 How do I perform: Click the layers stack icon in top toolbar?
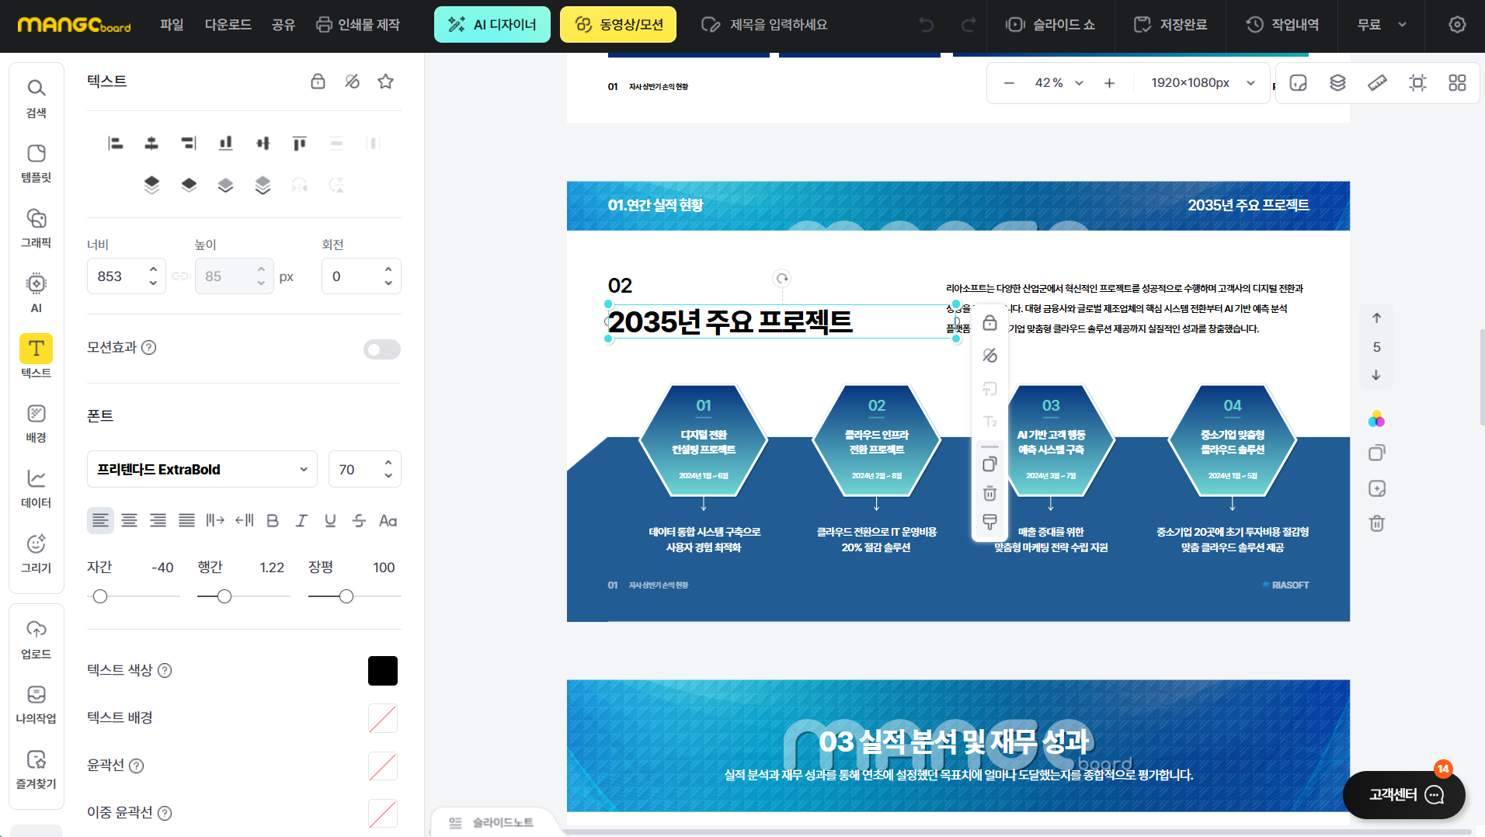click(x=1337, y=83)
